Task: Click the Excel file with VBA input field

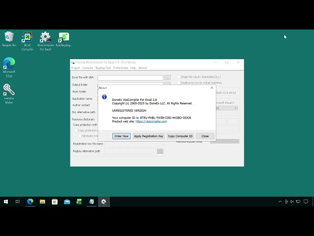Action: 131,78
